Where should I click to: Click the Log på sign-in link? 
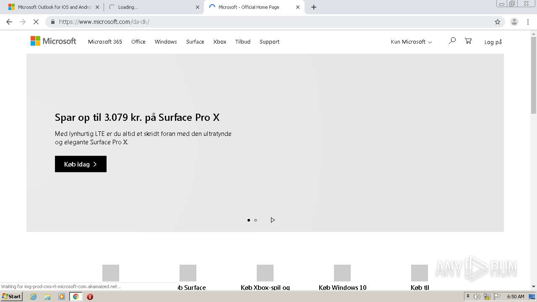(493, 42)
